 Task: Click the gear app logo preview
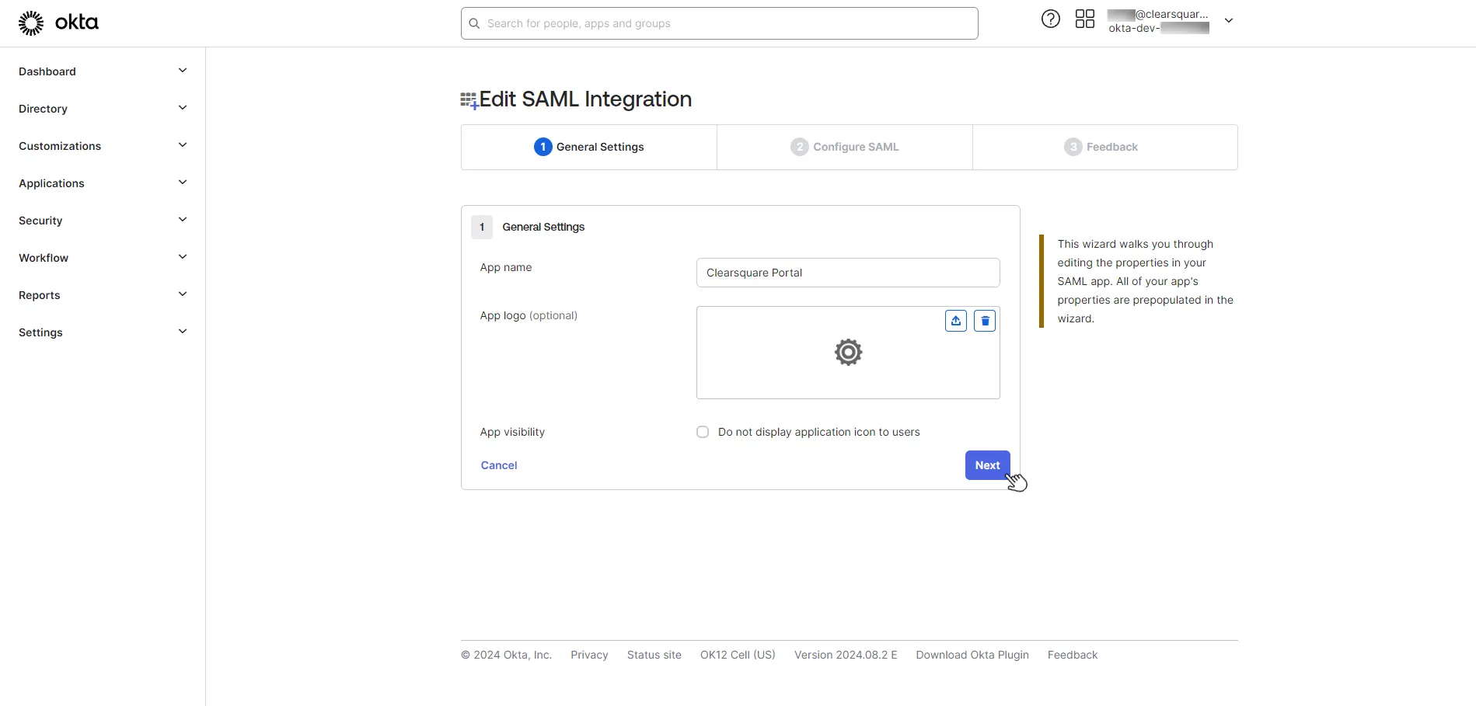[848, 353]
